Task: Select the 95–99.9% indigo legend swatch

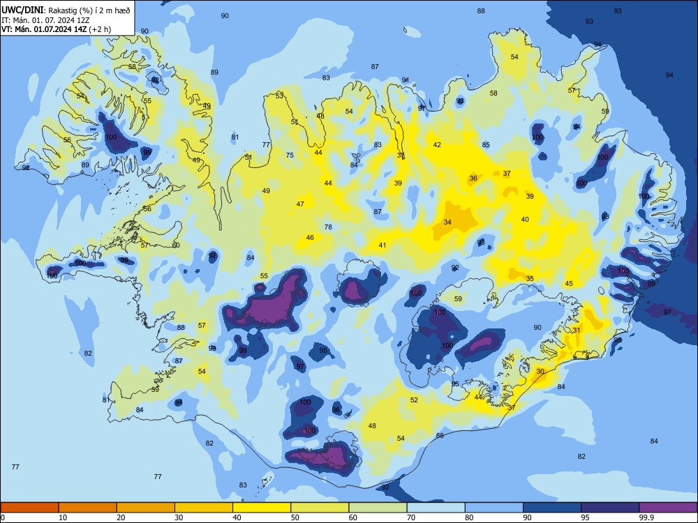Action: pos(610,508)
